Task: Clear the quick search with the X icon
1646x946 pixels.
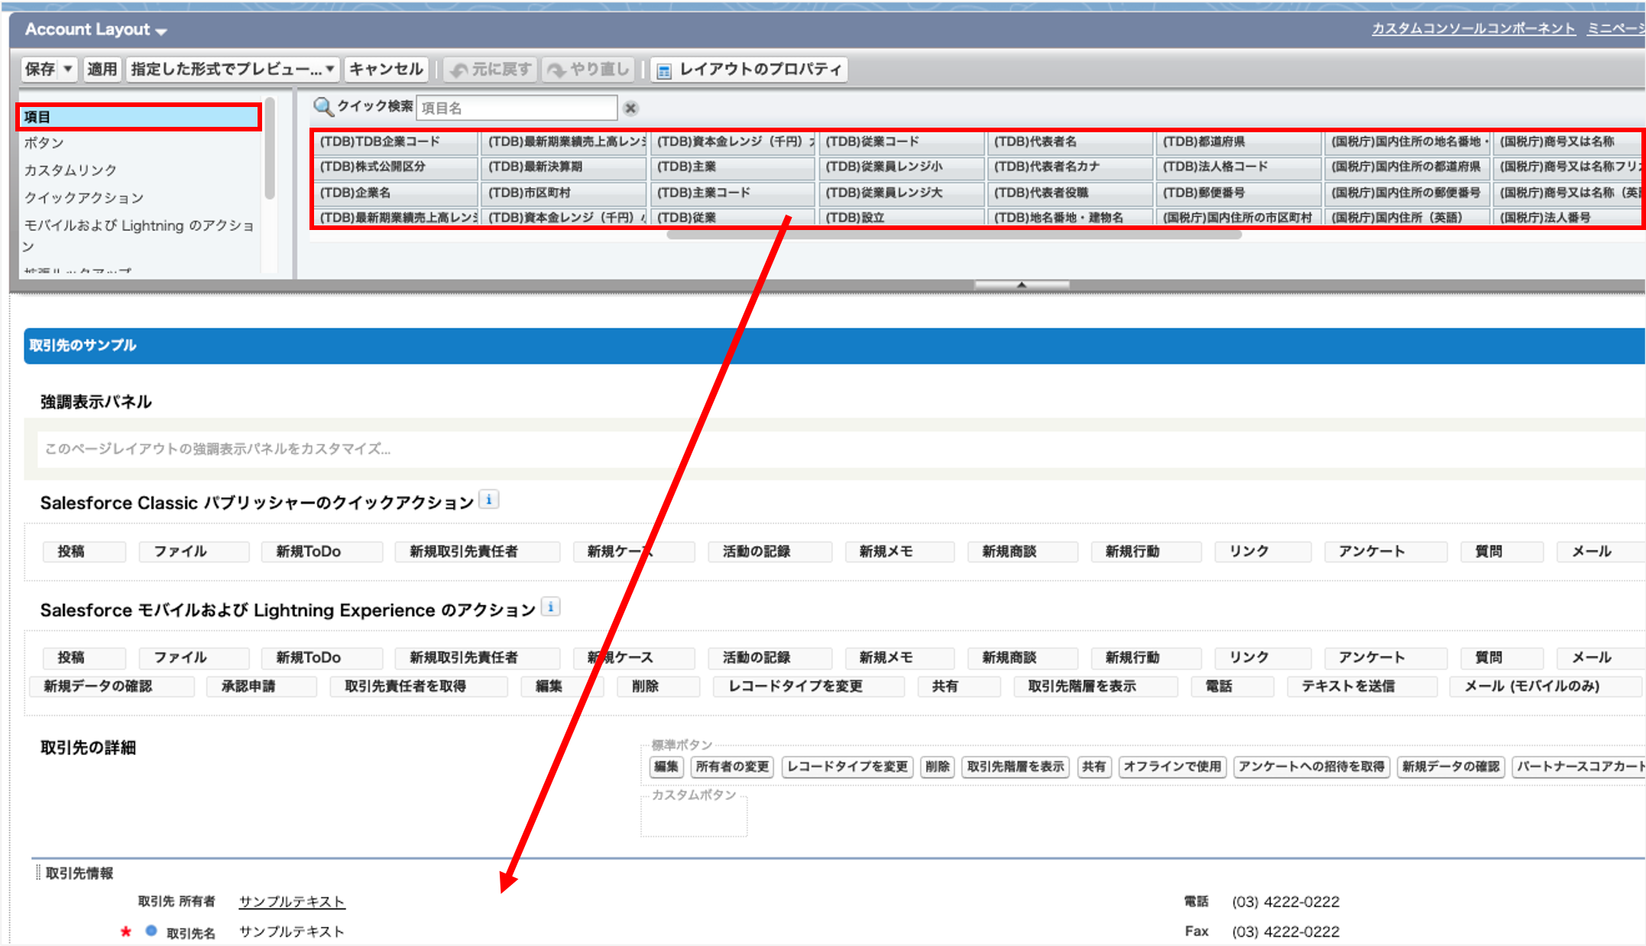Action: tap(630, 109)
